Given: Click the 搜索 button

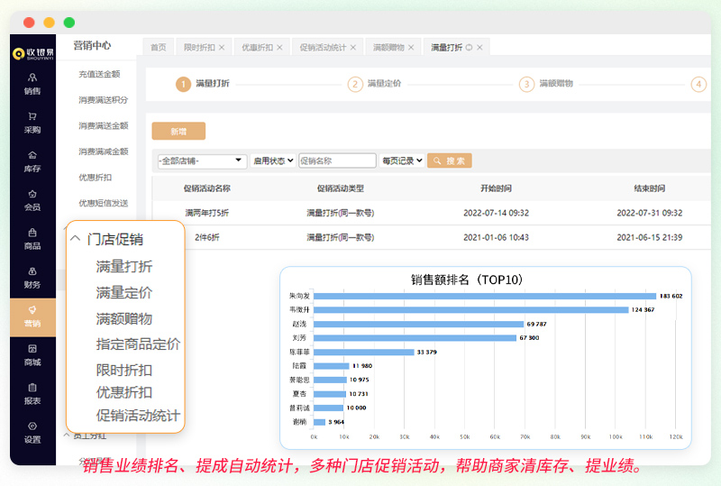Looking at the screenshot, I should point(449,160).
